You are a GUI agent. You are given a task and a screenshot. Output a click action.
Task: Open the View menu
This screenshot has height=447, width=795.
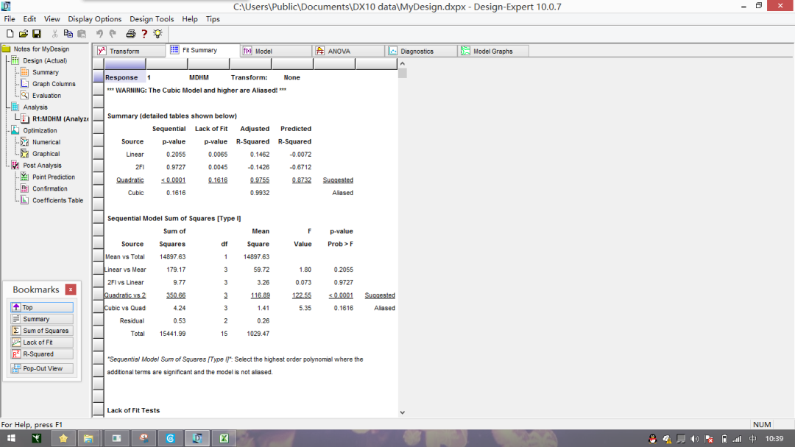(x=52, y=18)
